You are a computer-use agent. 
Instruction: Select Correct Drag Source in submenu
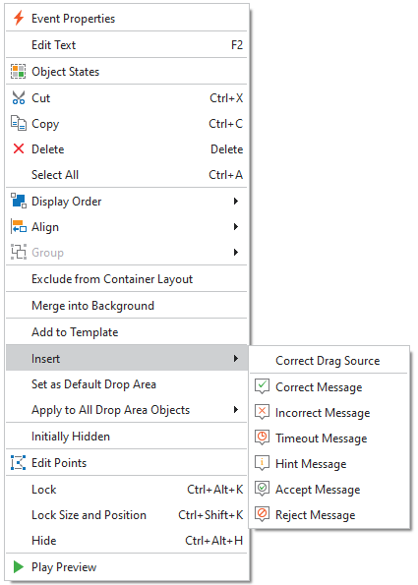(328, 361)
